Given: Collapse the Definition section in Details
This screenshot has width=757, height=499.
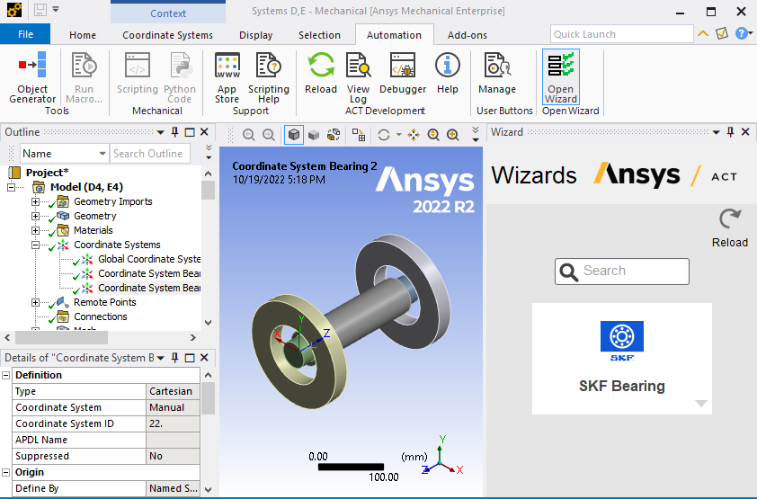Looking at the screenshot, I should point(5,376).
